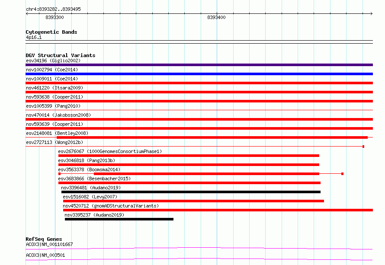
Task: Click the red bar under esv3046818 (Pang2013b)
Action: tap(189, 165)
